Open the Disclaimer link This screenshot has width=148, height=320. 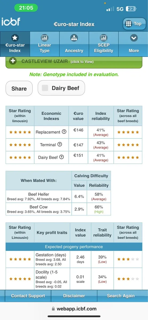point(74,296)
